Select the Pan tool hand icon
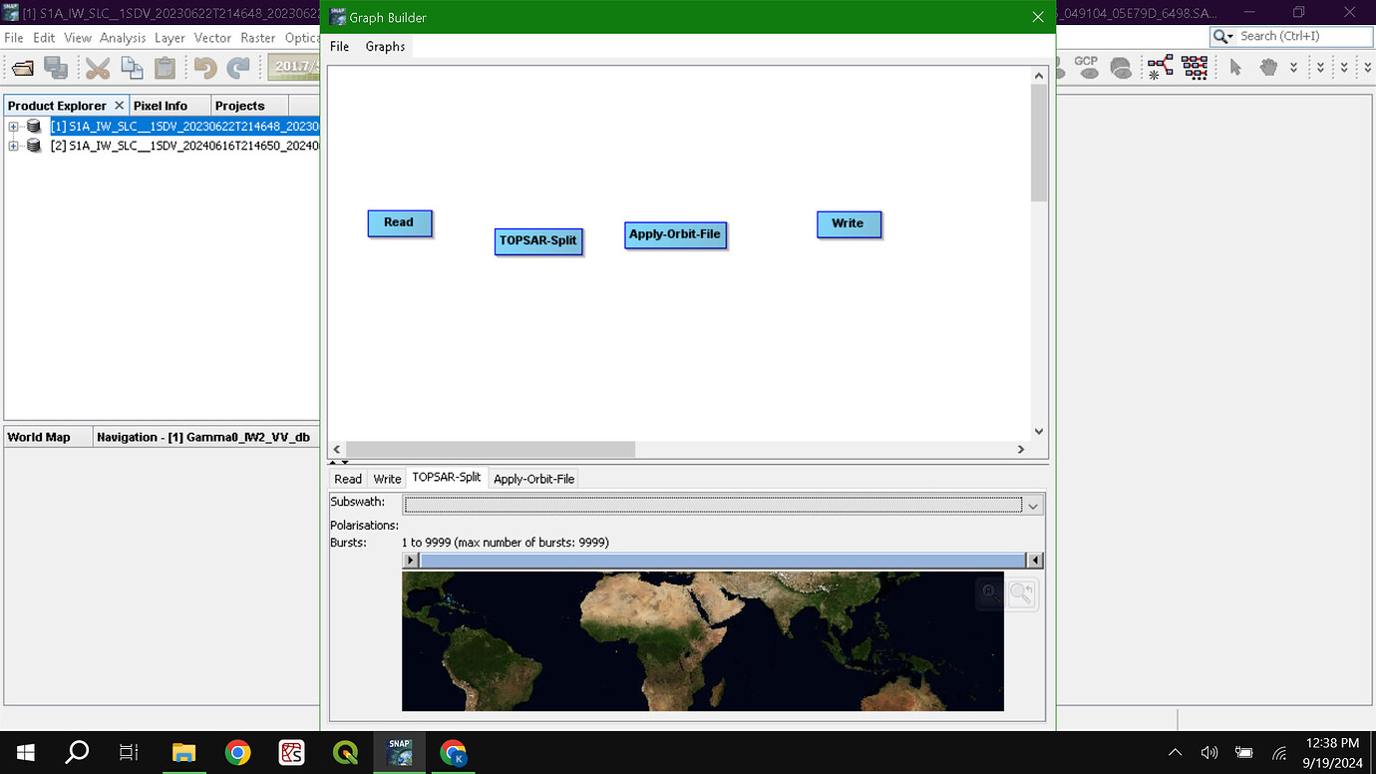The width and height of the screenshot is (1376, 774). [x=1267, y=67]
